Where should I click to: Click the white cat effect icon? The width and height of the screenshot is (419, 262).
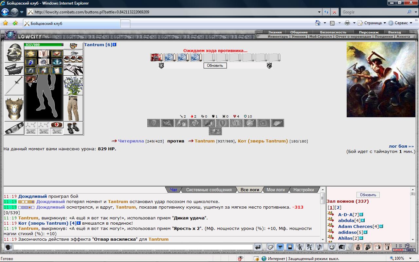(x=57, y=70)
